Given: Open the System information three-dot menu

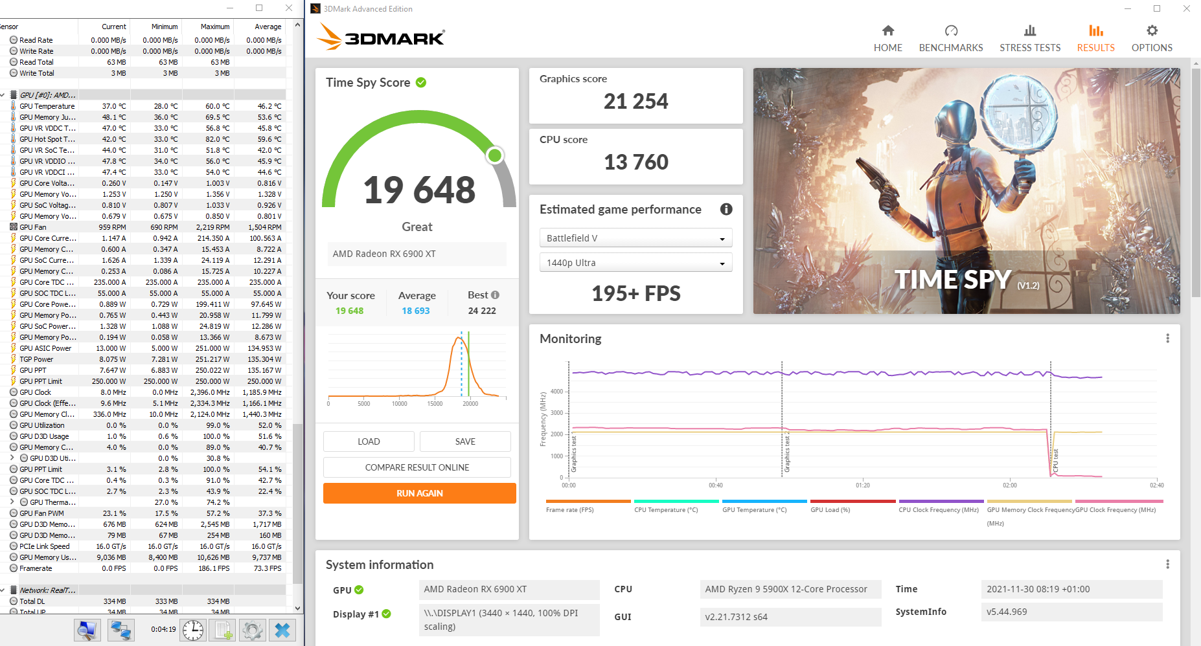Looking at the screenshot, I should 1167,564.
